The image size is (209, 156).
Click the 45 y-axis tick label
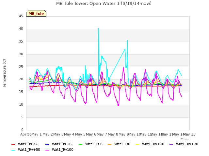coord(21,16)
